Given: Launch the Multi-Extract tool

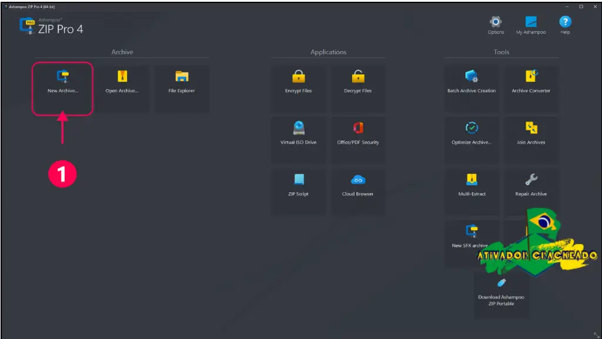Looking at the screenshot, I should click(471, 192).
